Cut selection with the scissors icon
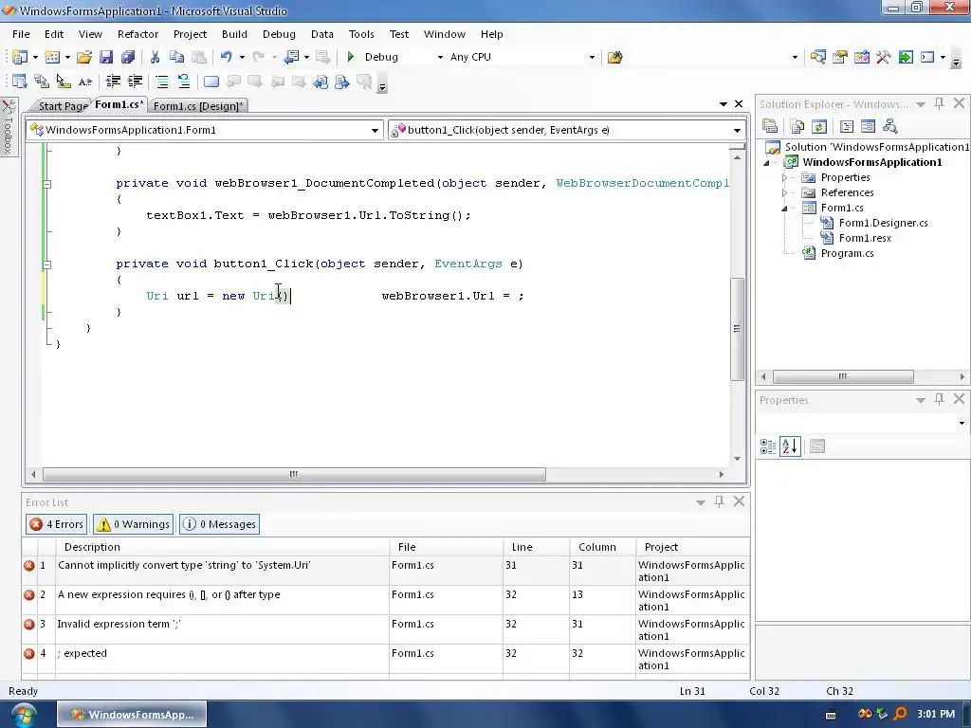Screen dimensions: 971x728 coord(155,57)
